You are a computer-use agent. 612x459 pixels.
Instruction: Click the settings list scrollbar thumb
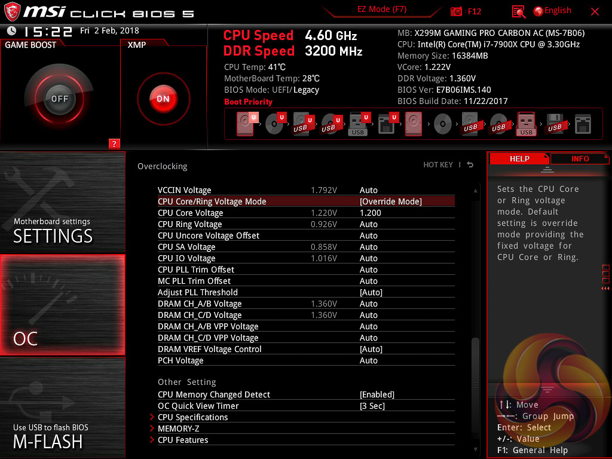click(x=475, y=385)
